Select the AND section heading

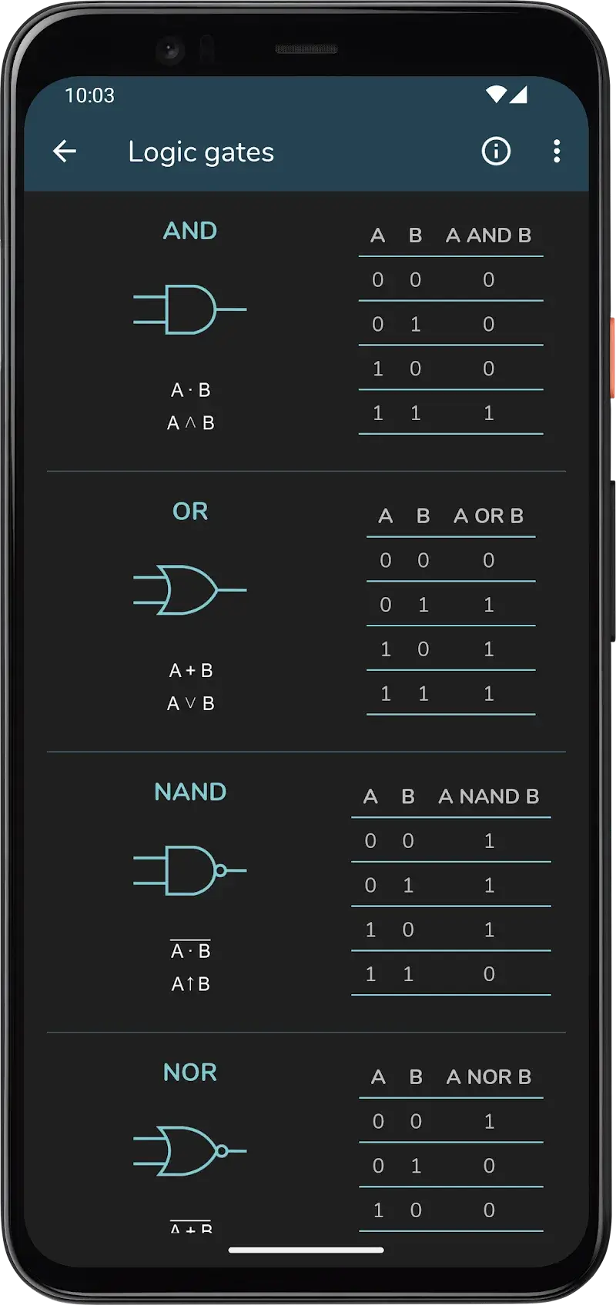click(189, 230)
